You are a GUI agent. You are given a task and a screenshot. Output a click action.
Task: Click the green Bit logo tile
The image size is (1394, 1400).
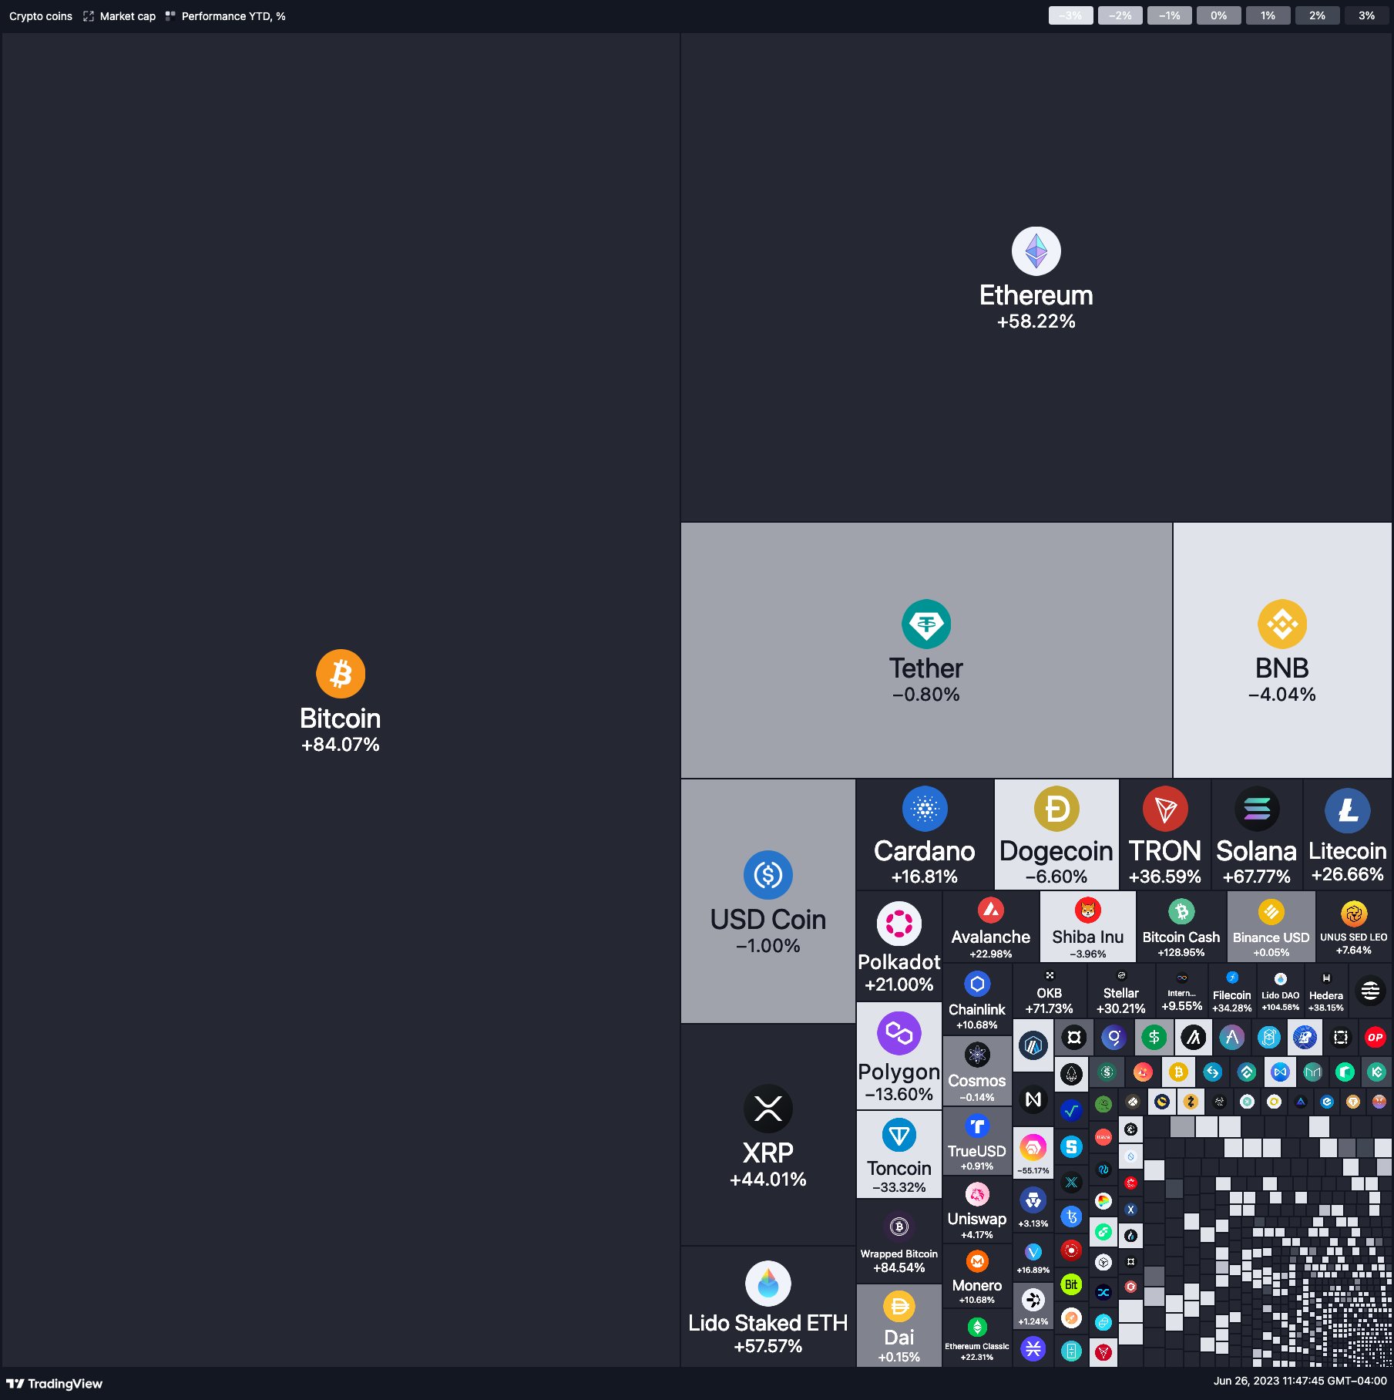click(x=1071, y=1284)
